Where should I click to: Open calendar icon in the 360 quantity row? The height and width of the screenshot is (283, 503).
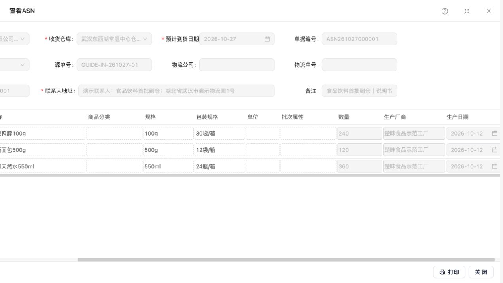pos(495,167)
